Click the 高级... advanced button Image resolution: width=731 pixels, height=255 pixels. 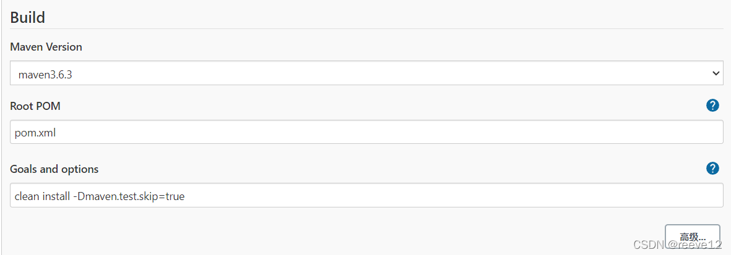tap(692, 236)
